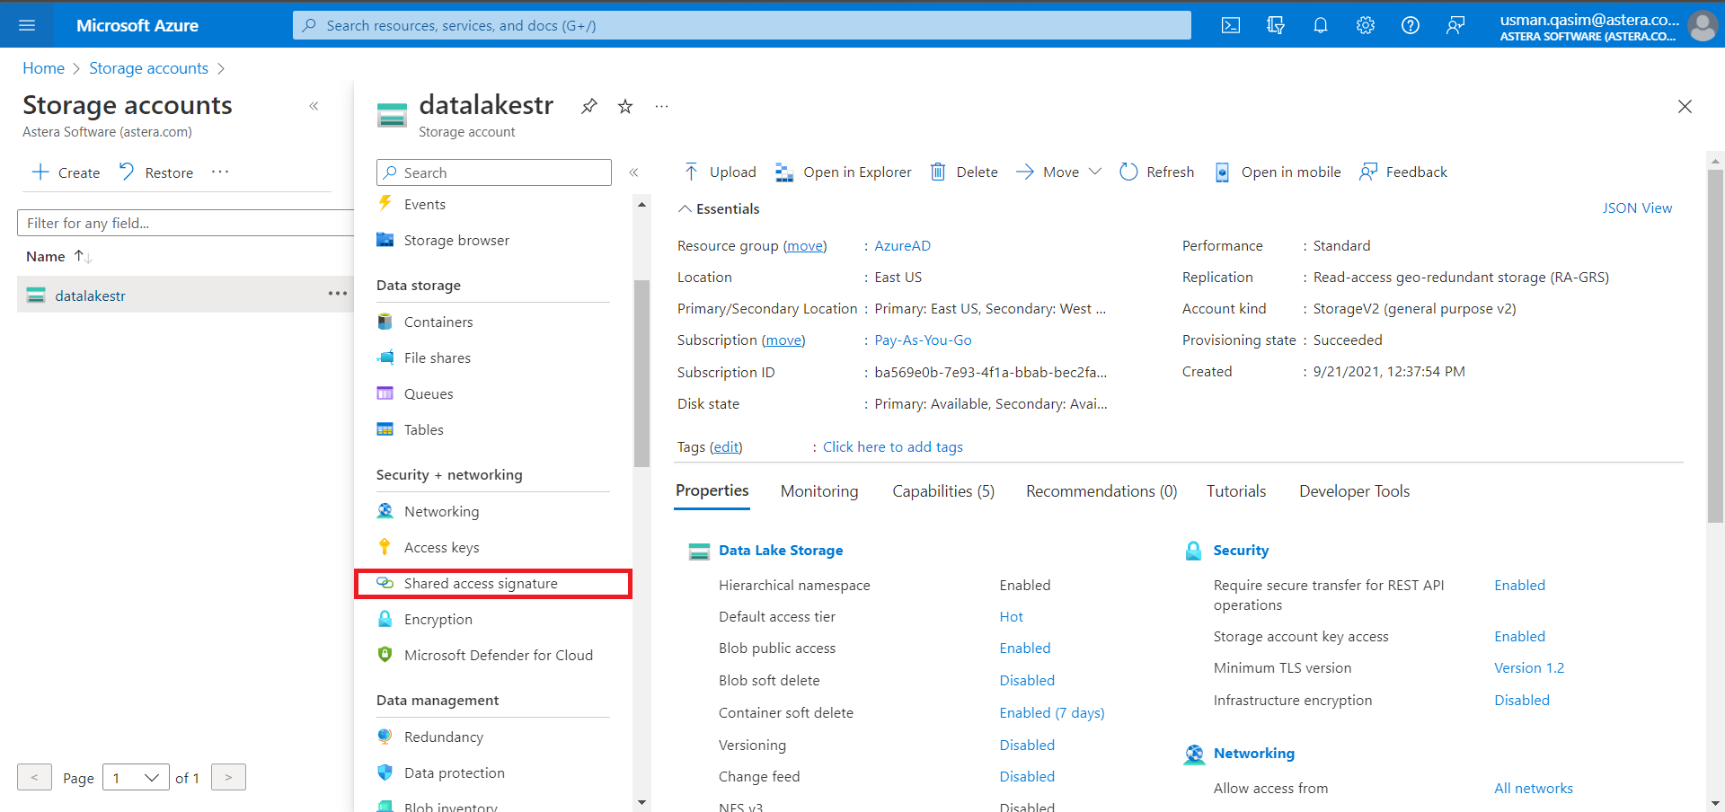The image size is (1725, 812).
Task: Open the Capabilities (5) tab
Action: (x=943, y=491)
